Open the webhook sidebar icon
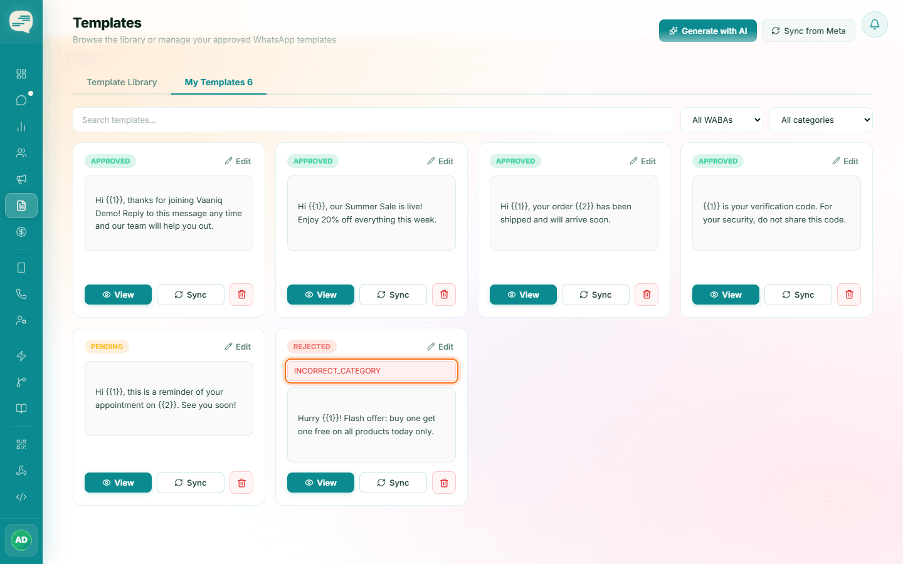This screenshot has height=564, width=903. click(21, 471)
